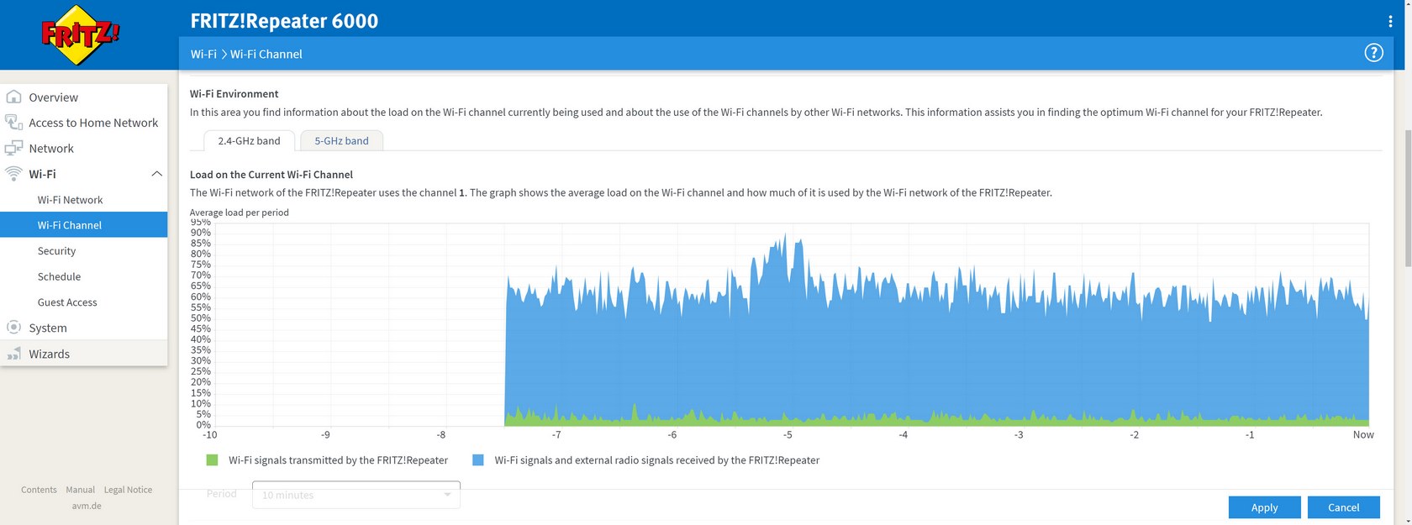Click the FRITZ!Repeater 6000 title
This screenshot has width=1412, height=525.
(x=284, y=21)
